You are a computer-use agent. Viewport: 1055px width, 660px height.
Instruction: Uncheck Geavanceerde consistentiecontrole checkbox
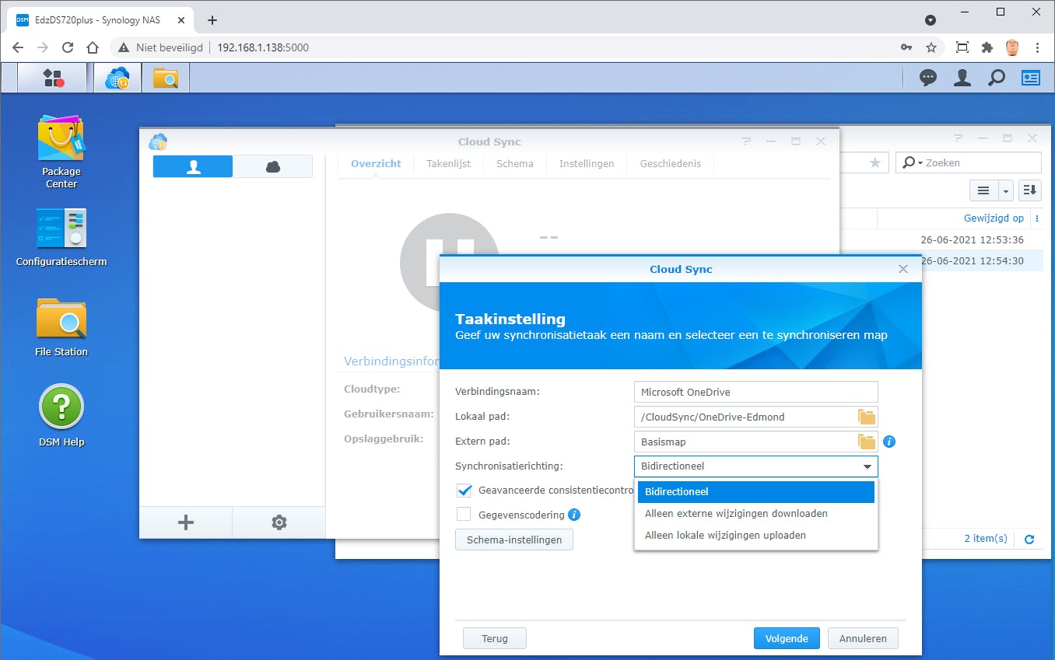click(464, 491)
